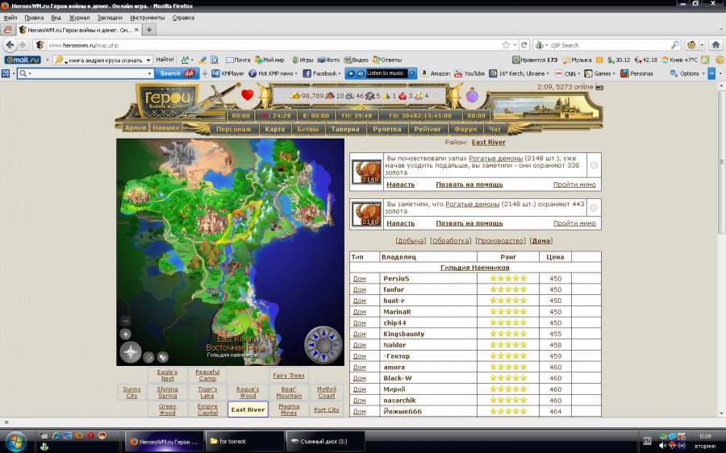Open YouTube toolbar shortcut
The height and width of the screenshot is (453, 726).
coord(469,73)
